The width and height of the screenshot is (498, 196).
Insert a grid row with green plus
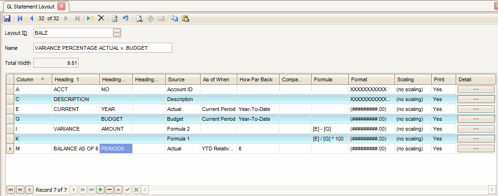tap(100, 190)
